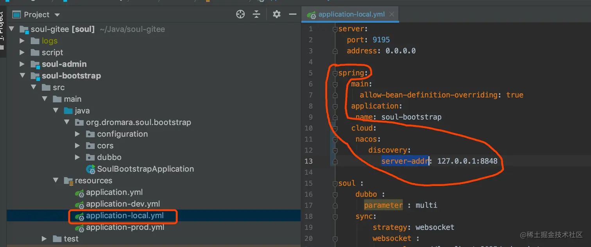Click the selected server-addr key

click(x=405, y=161)
